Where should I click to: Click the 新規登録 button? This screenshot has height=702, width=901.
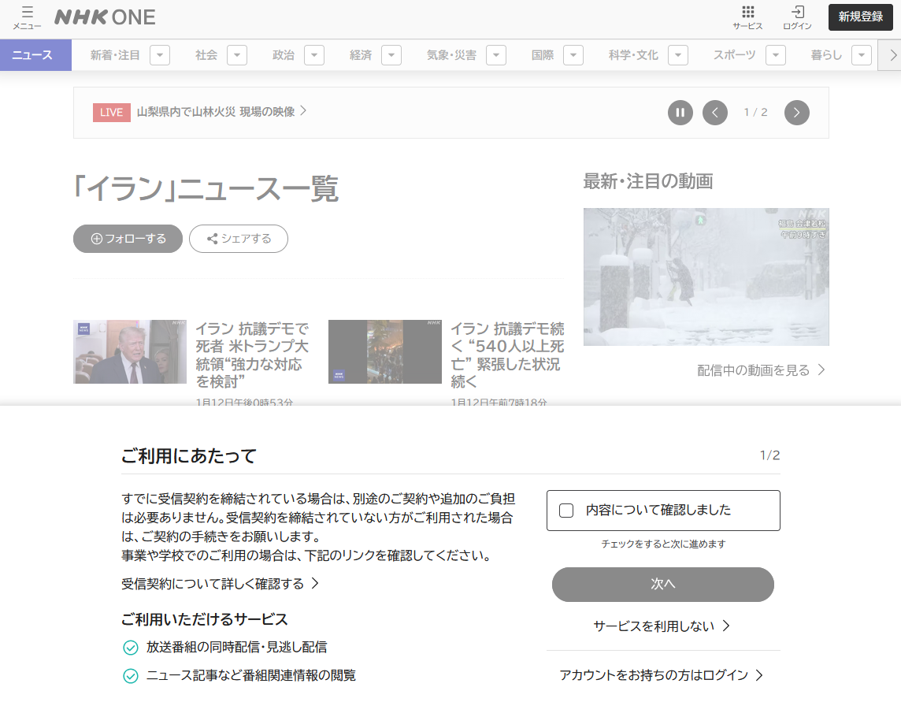click(860, 17)
